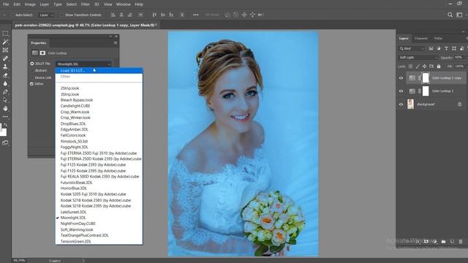Choose Candlelight.CUBE from the LUT list

coord(75,106)
